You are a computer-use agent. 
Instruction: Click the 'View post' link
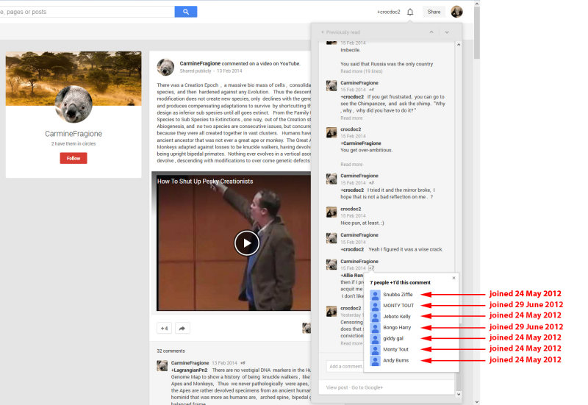337,387
